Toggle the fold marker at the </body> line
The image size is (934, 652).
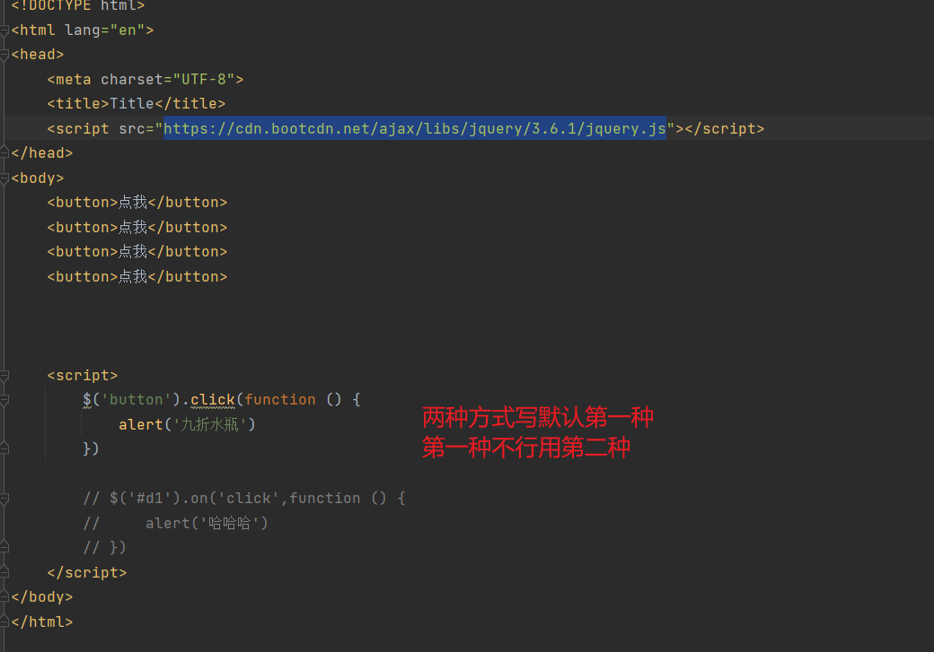click(x=4, y=597)
